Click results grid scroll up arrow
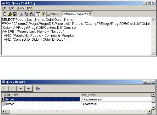The height and width of the screenshot is (115, 157). point(153,95)
